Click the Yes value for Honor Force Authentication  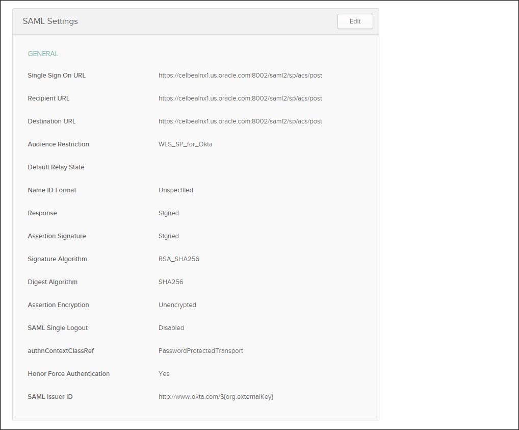point(164,374)
